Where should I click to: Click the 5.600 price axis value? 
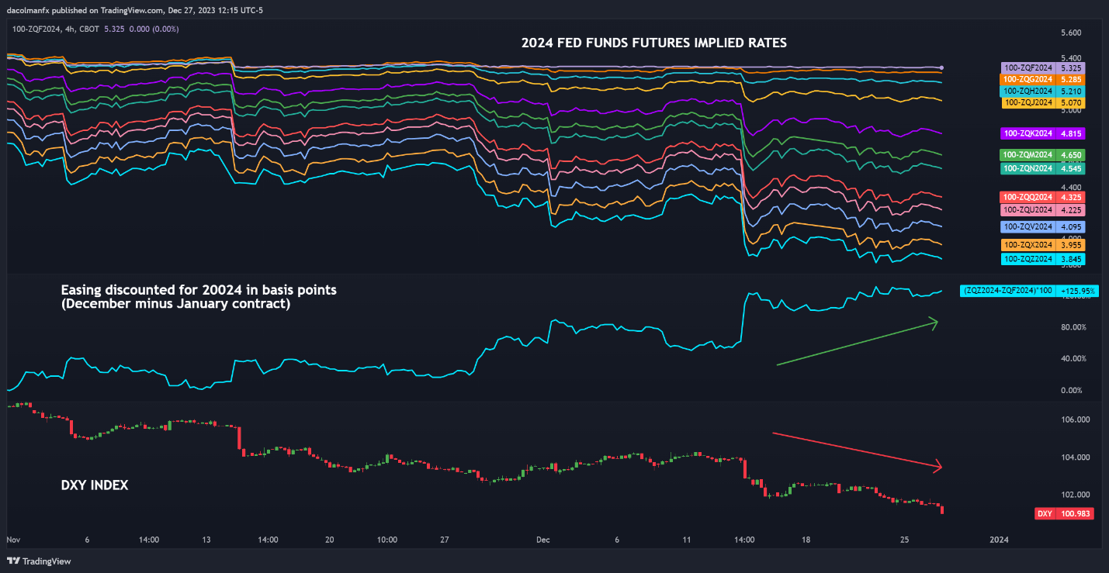(x=1070, y=33)
